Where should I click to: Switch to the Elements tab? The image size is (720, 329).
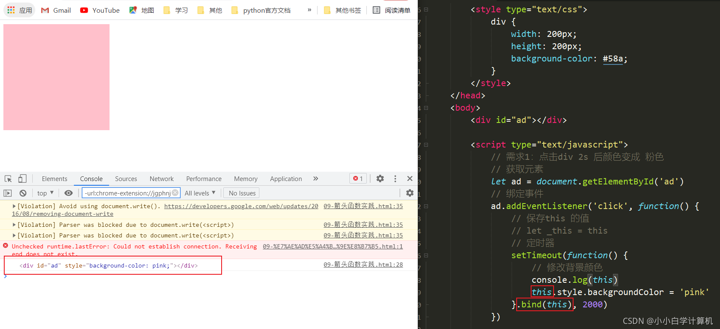click(54, 179)
